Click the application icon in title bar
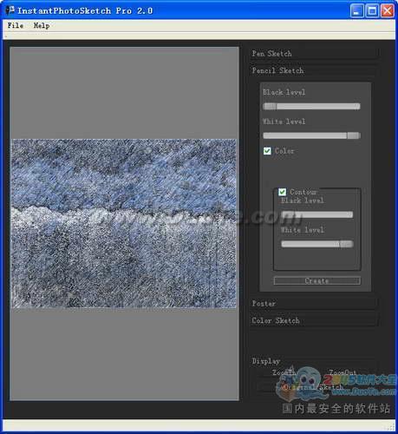The image size is (398, 434). (10, 10)
